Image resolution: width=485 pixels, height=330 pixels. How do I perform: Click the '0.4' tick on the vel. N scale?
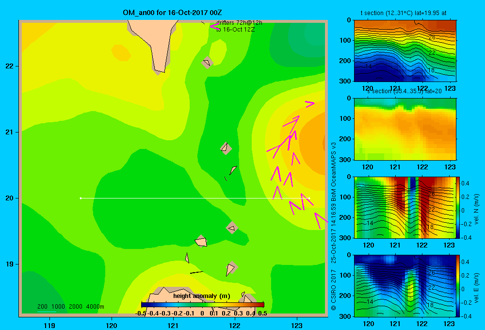point(465,183)
